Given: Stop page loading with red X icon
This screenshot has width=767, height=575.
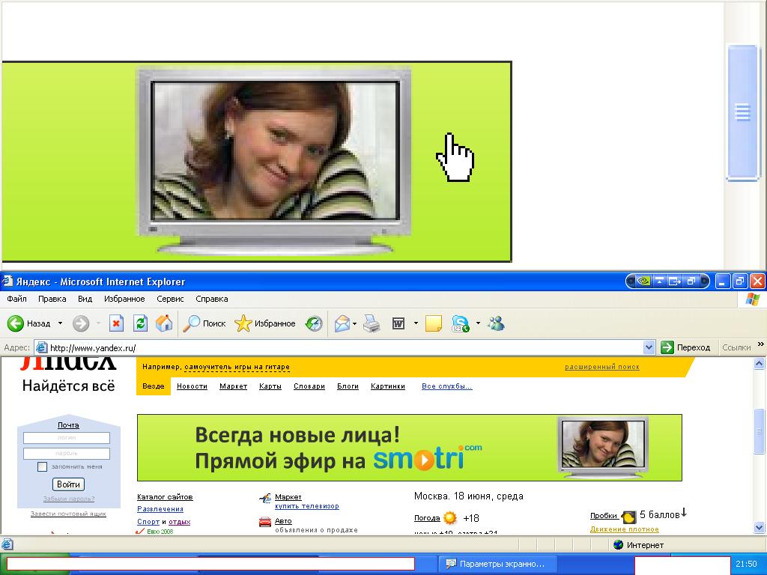Looking at the screenshot, I should tap(116, 323).
